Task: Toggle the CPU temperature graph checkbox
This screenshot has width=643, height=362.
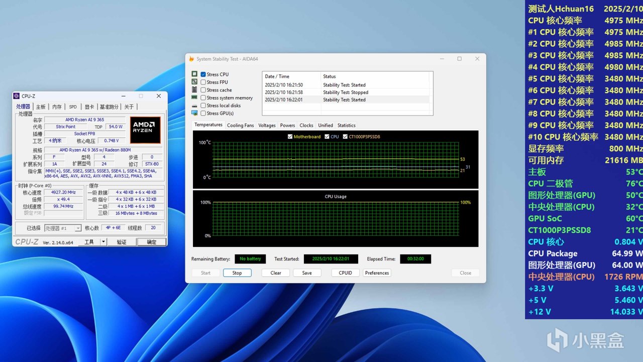Action: click(x=327, y=137)
